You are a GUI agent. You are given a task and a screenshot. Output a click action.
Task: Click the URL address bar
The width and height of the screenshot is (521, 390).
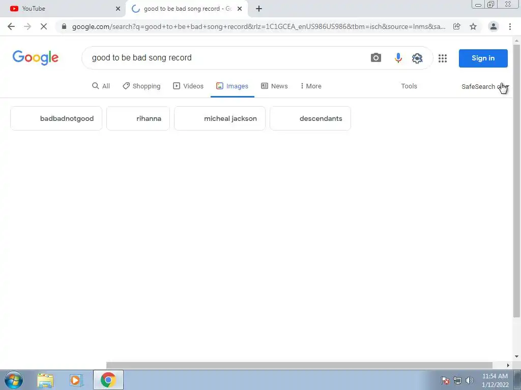258,26
